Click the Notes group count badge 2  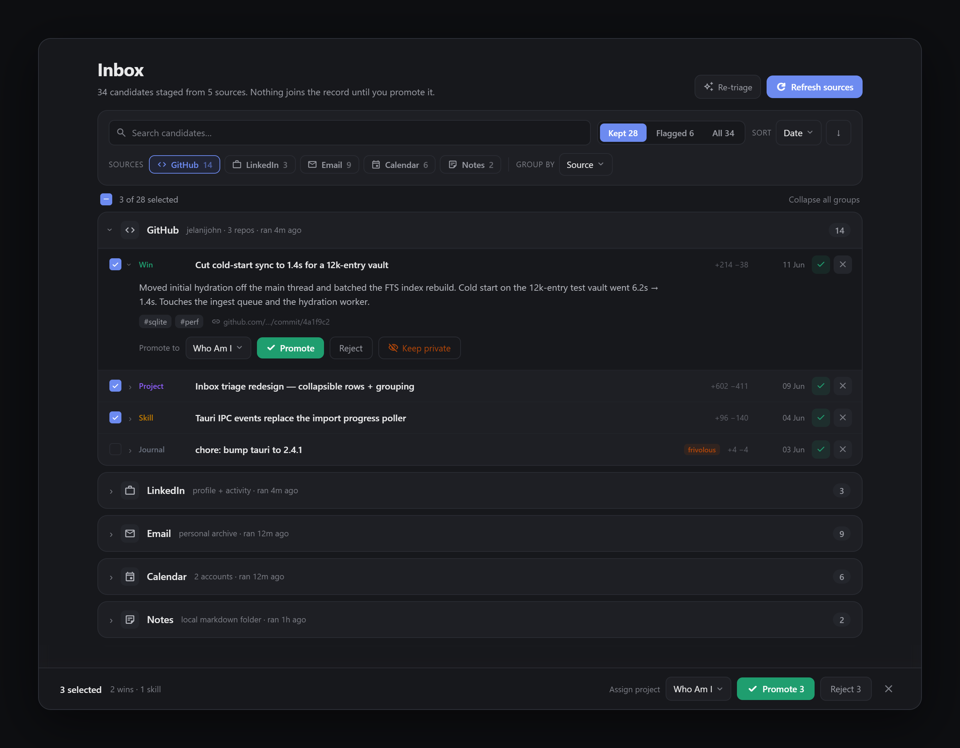tap(841, 620)
